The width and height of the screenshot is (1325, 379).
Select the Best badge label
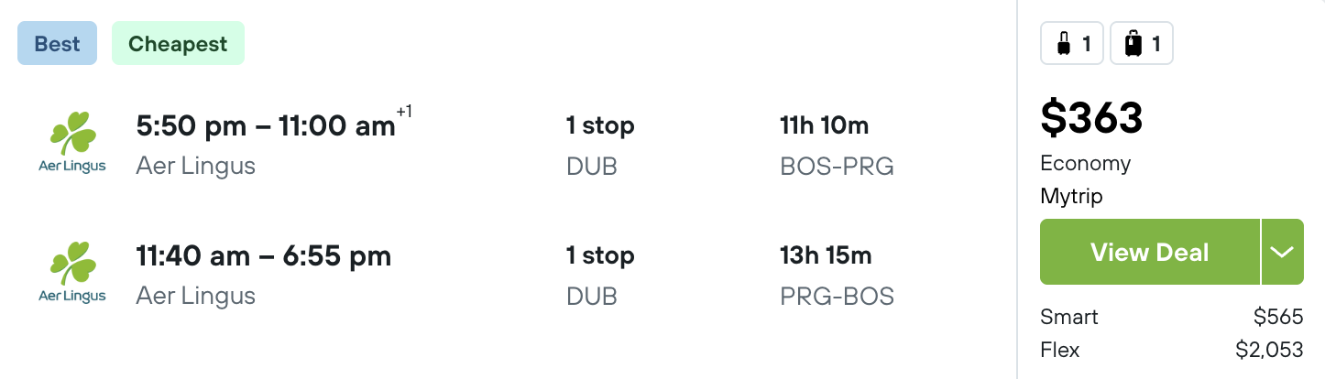point(57,44)
